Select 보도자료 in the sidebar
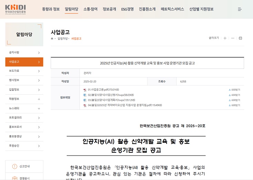 24,71
